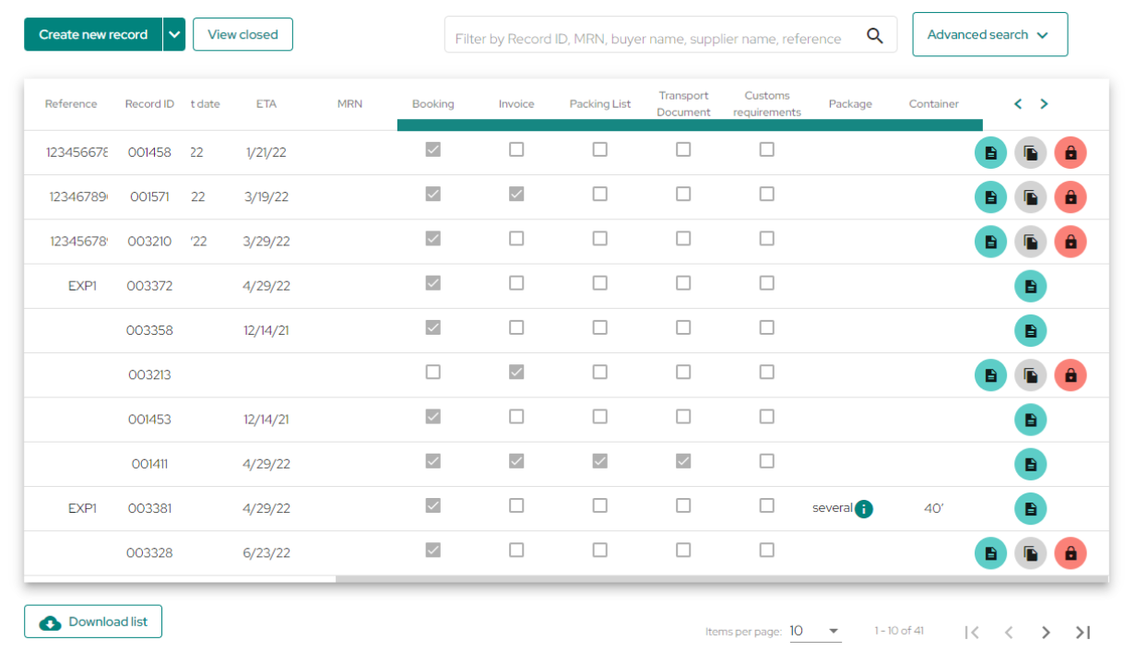Click the Download list button
Viewport: 1136px width, 664px height.
pos(93,622)
